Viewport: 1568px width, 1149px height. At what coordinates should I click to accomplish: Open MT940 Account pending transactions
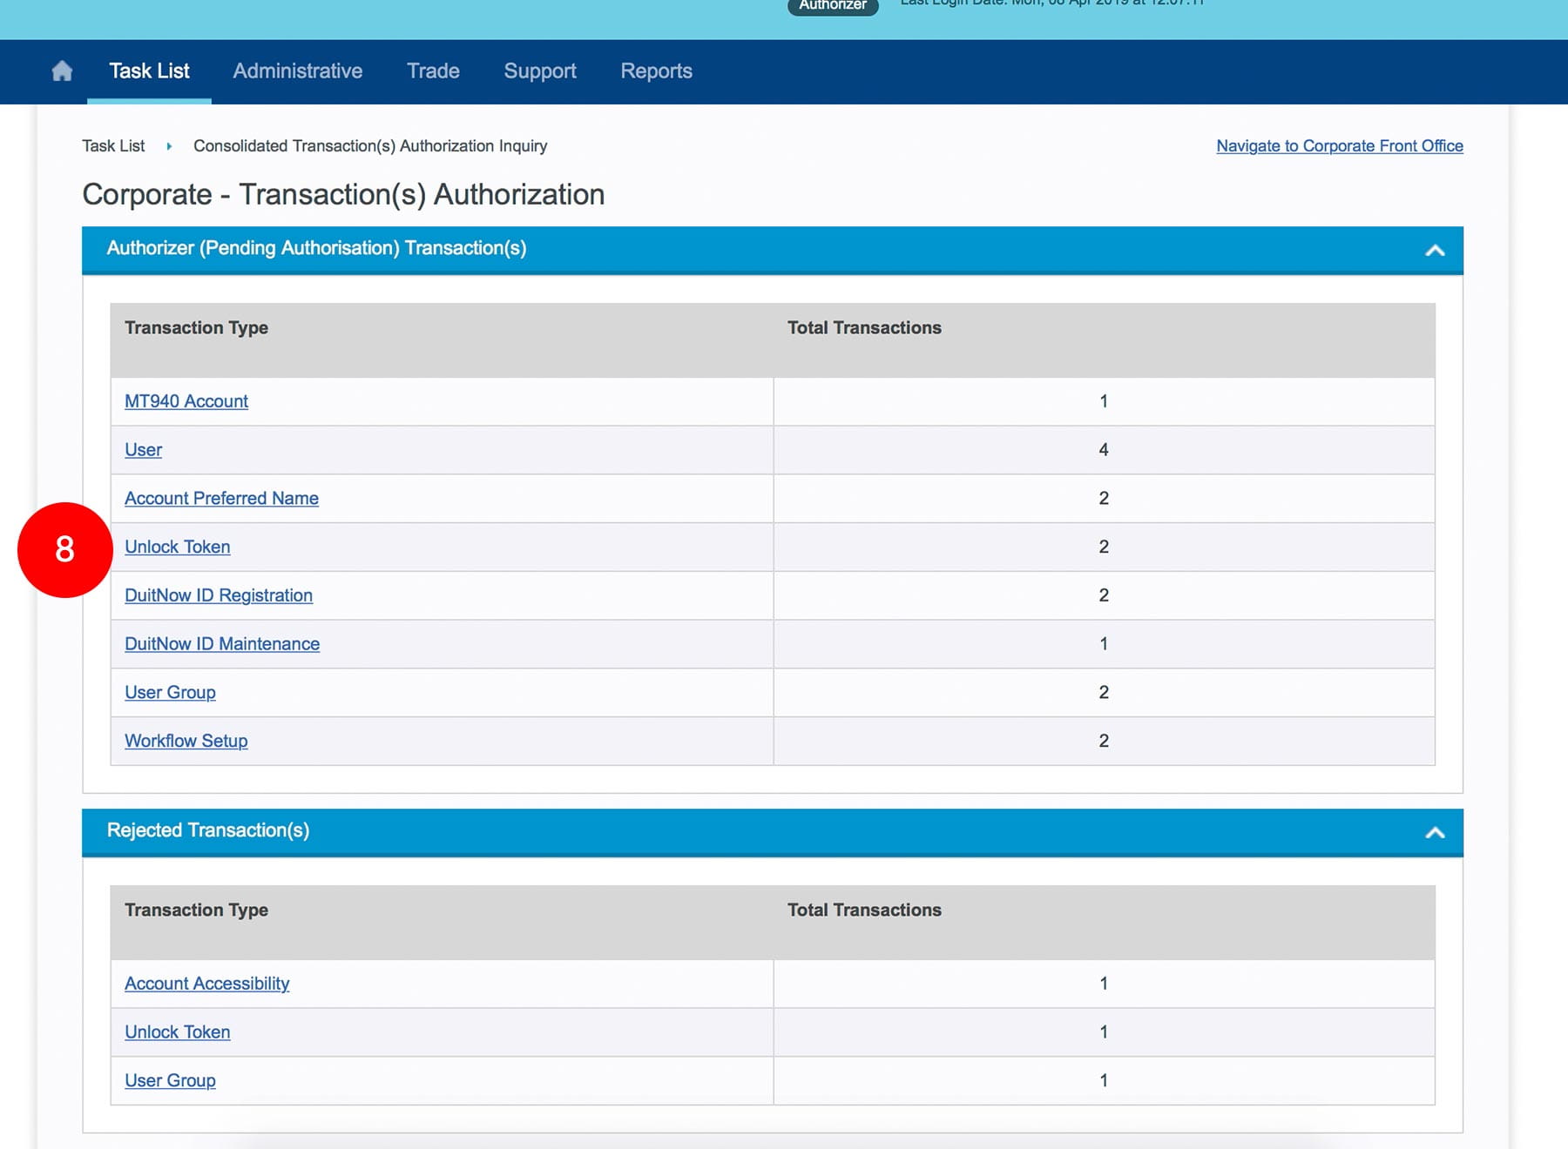[x=186, y=401]
